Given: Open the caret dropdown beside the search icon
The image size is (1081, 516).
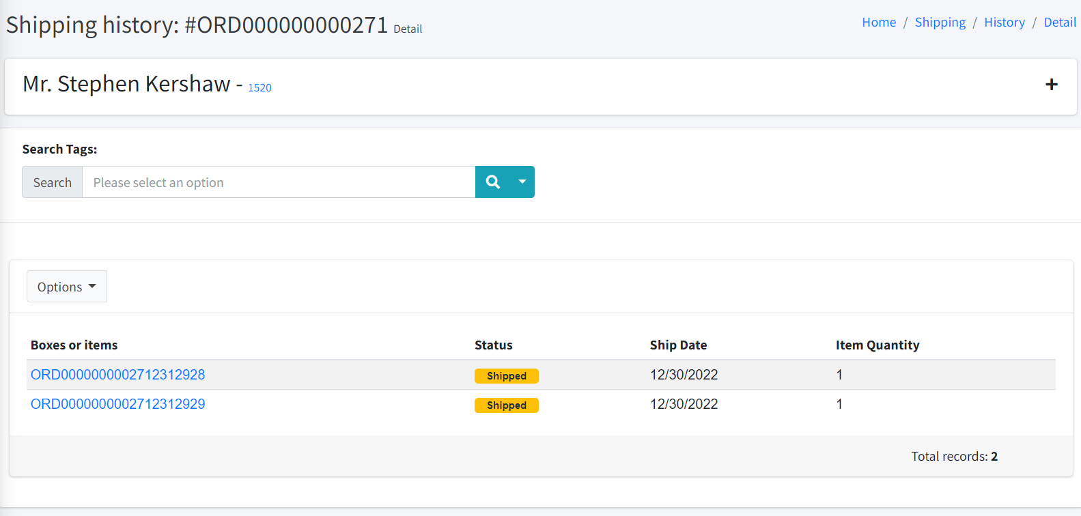Looking at the screenshot, I should pyautogui.click(x=522, y=182).
